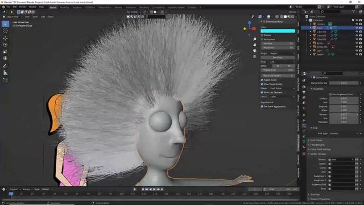364x205 pixels.
Task: Switch to solid viewport shading
Action: coord(286,17)
